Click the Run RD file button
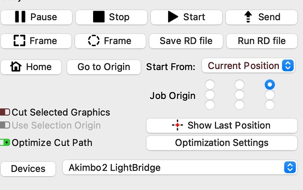The height and width of the screenshot is (190, 303). [x=262, y=41]
